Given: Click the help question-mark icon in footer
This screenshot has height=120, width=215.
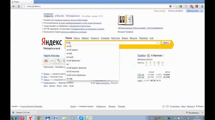Looking at the screenshot, I should click(x=163, y=106).
